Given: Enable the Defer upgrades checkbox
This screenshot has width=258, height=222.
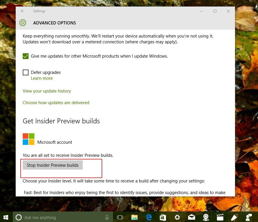Looking at the screenshot, I should pos(26,72).
